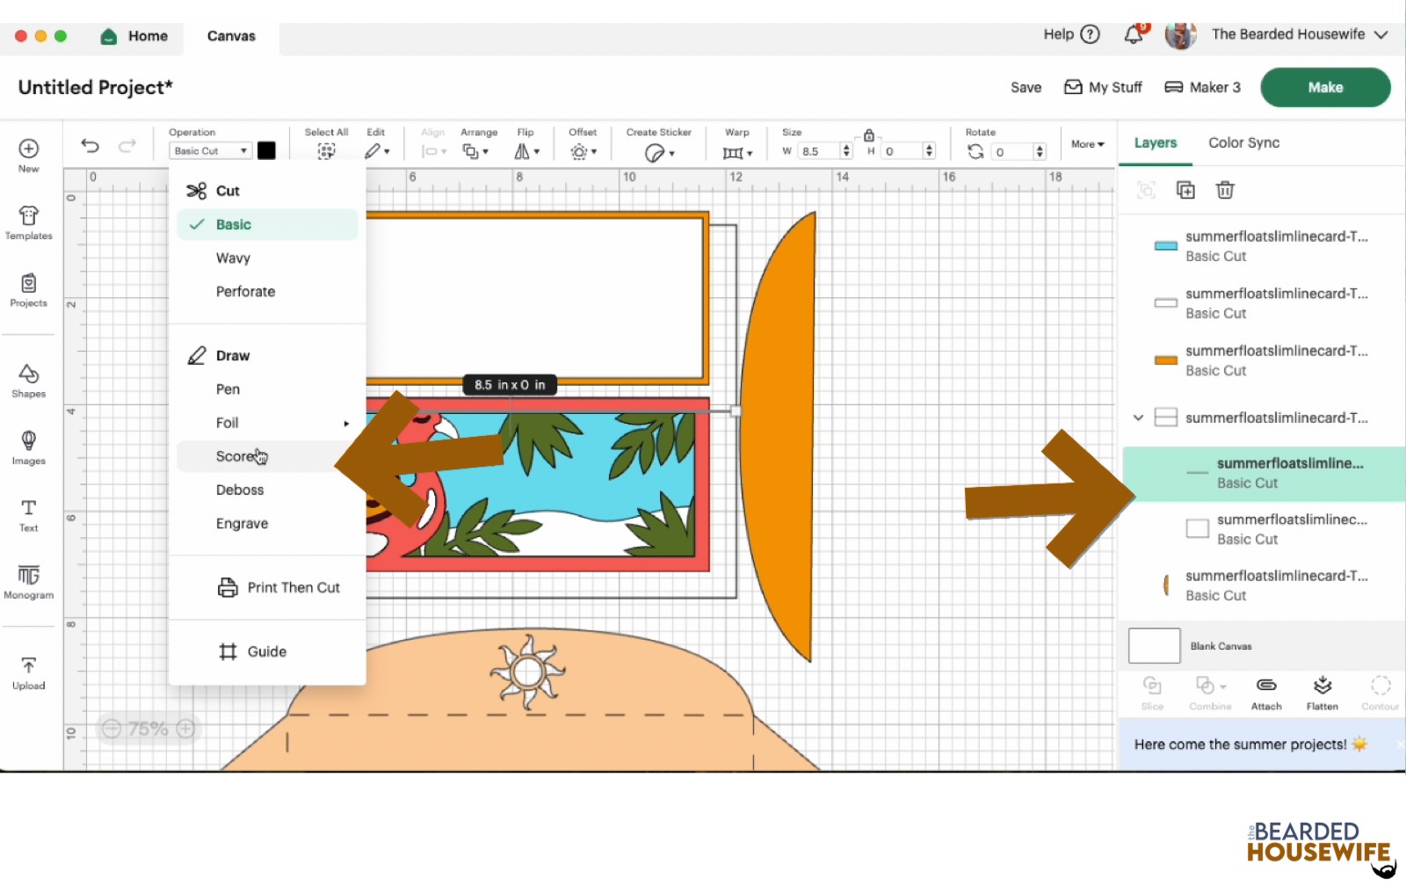The image size is (1406, 894).
Task: Open the Templates tool
Action: [x=28, y=222]
